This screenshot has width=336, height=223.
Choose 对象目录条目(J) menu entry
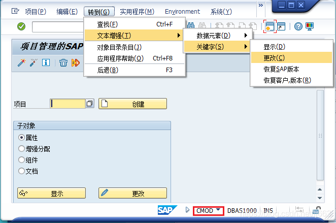tap(135, 47)
